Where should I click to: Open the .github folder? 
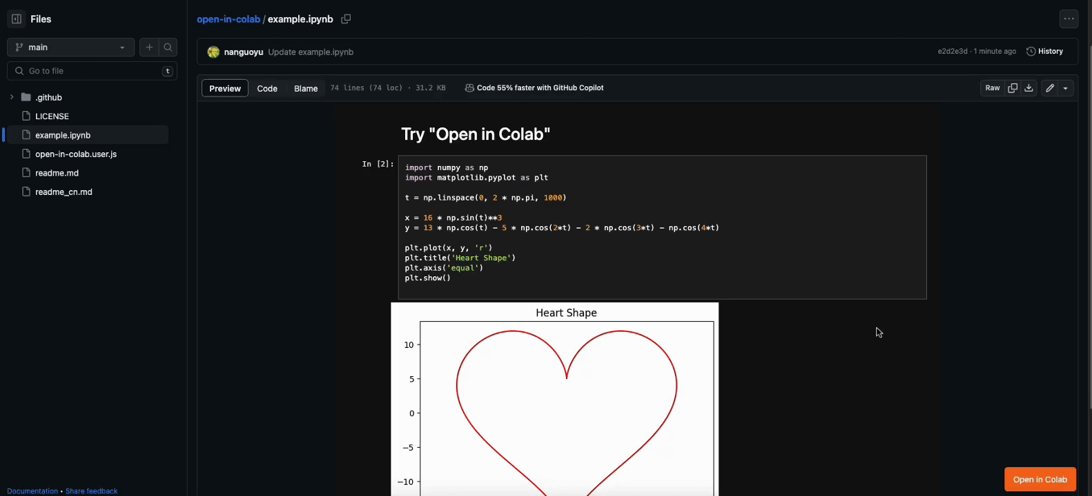pyautogui.click(x=48, y=98)
